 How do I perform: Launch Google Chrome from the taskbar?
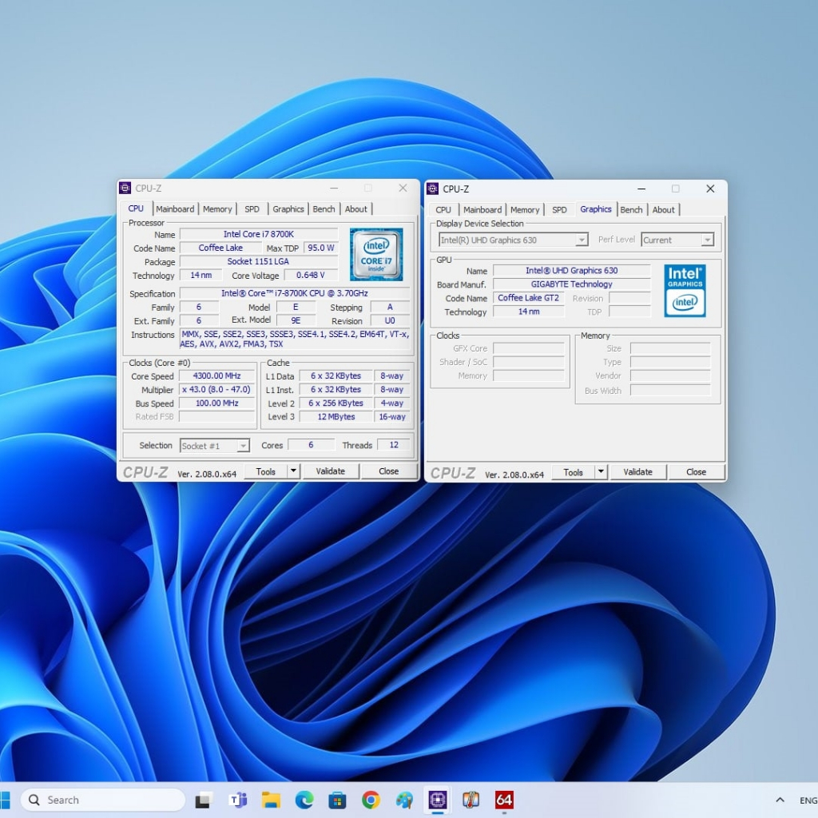[x=371, y=800]
